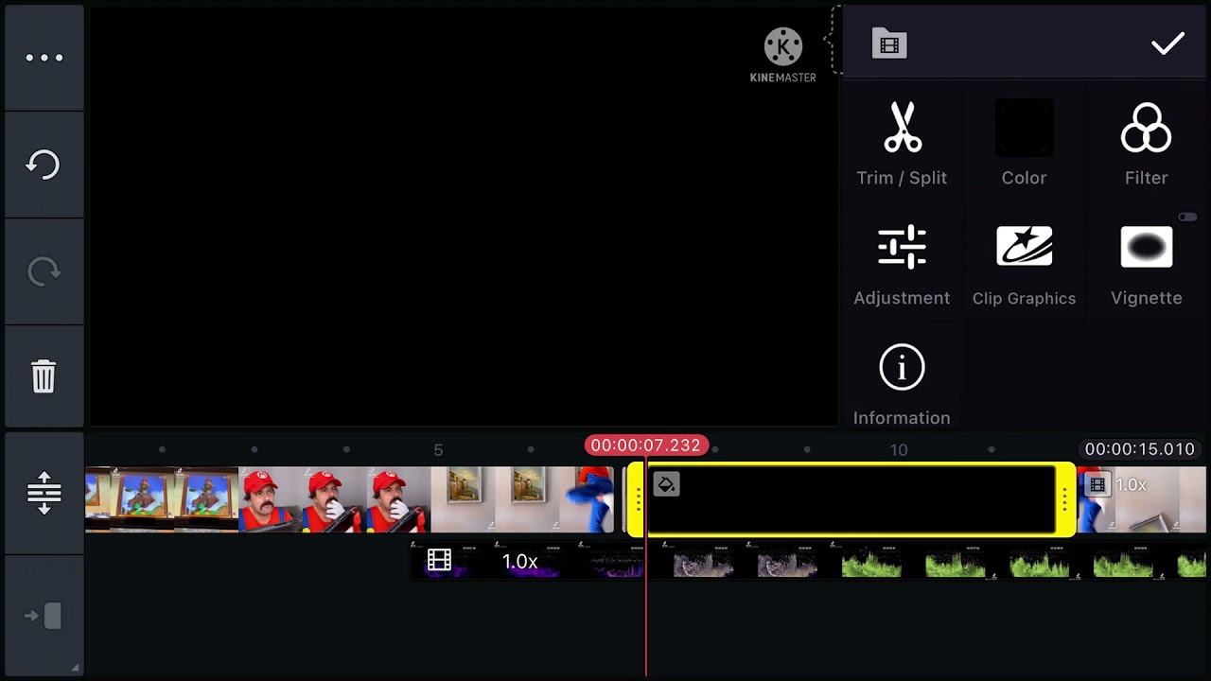
Task: Tap the Information label
Action: coord(902,418)
